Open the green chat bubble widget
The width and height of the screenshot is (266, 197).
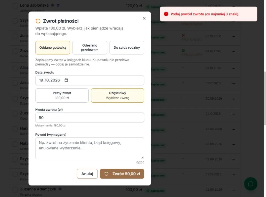point(251,184)
